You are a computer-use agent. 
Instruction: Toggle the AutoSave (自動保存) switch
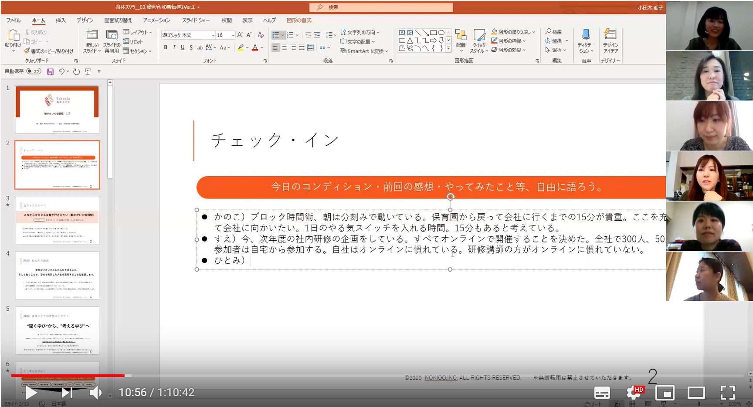34,71
